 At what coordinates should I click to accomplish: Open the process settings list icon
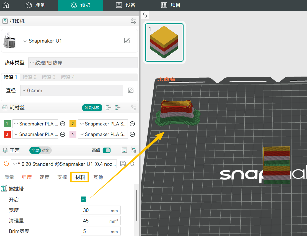(124, 150)
